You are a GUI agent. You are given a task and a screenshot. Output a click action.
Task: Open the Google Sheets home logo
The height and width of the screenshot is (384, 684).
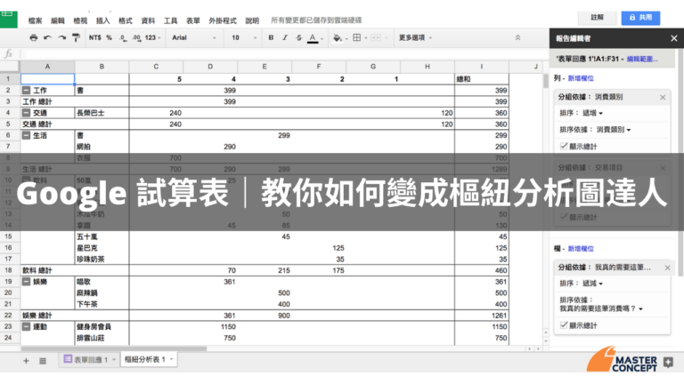tap(8, 20)
